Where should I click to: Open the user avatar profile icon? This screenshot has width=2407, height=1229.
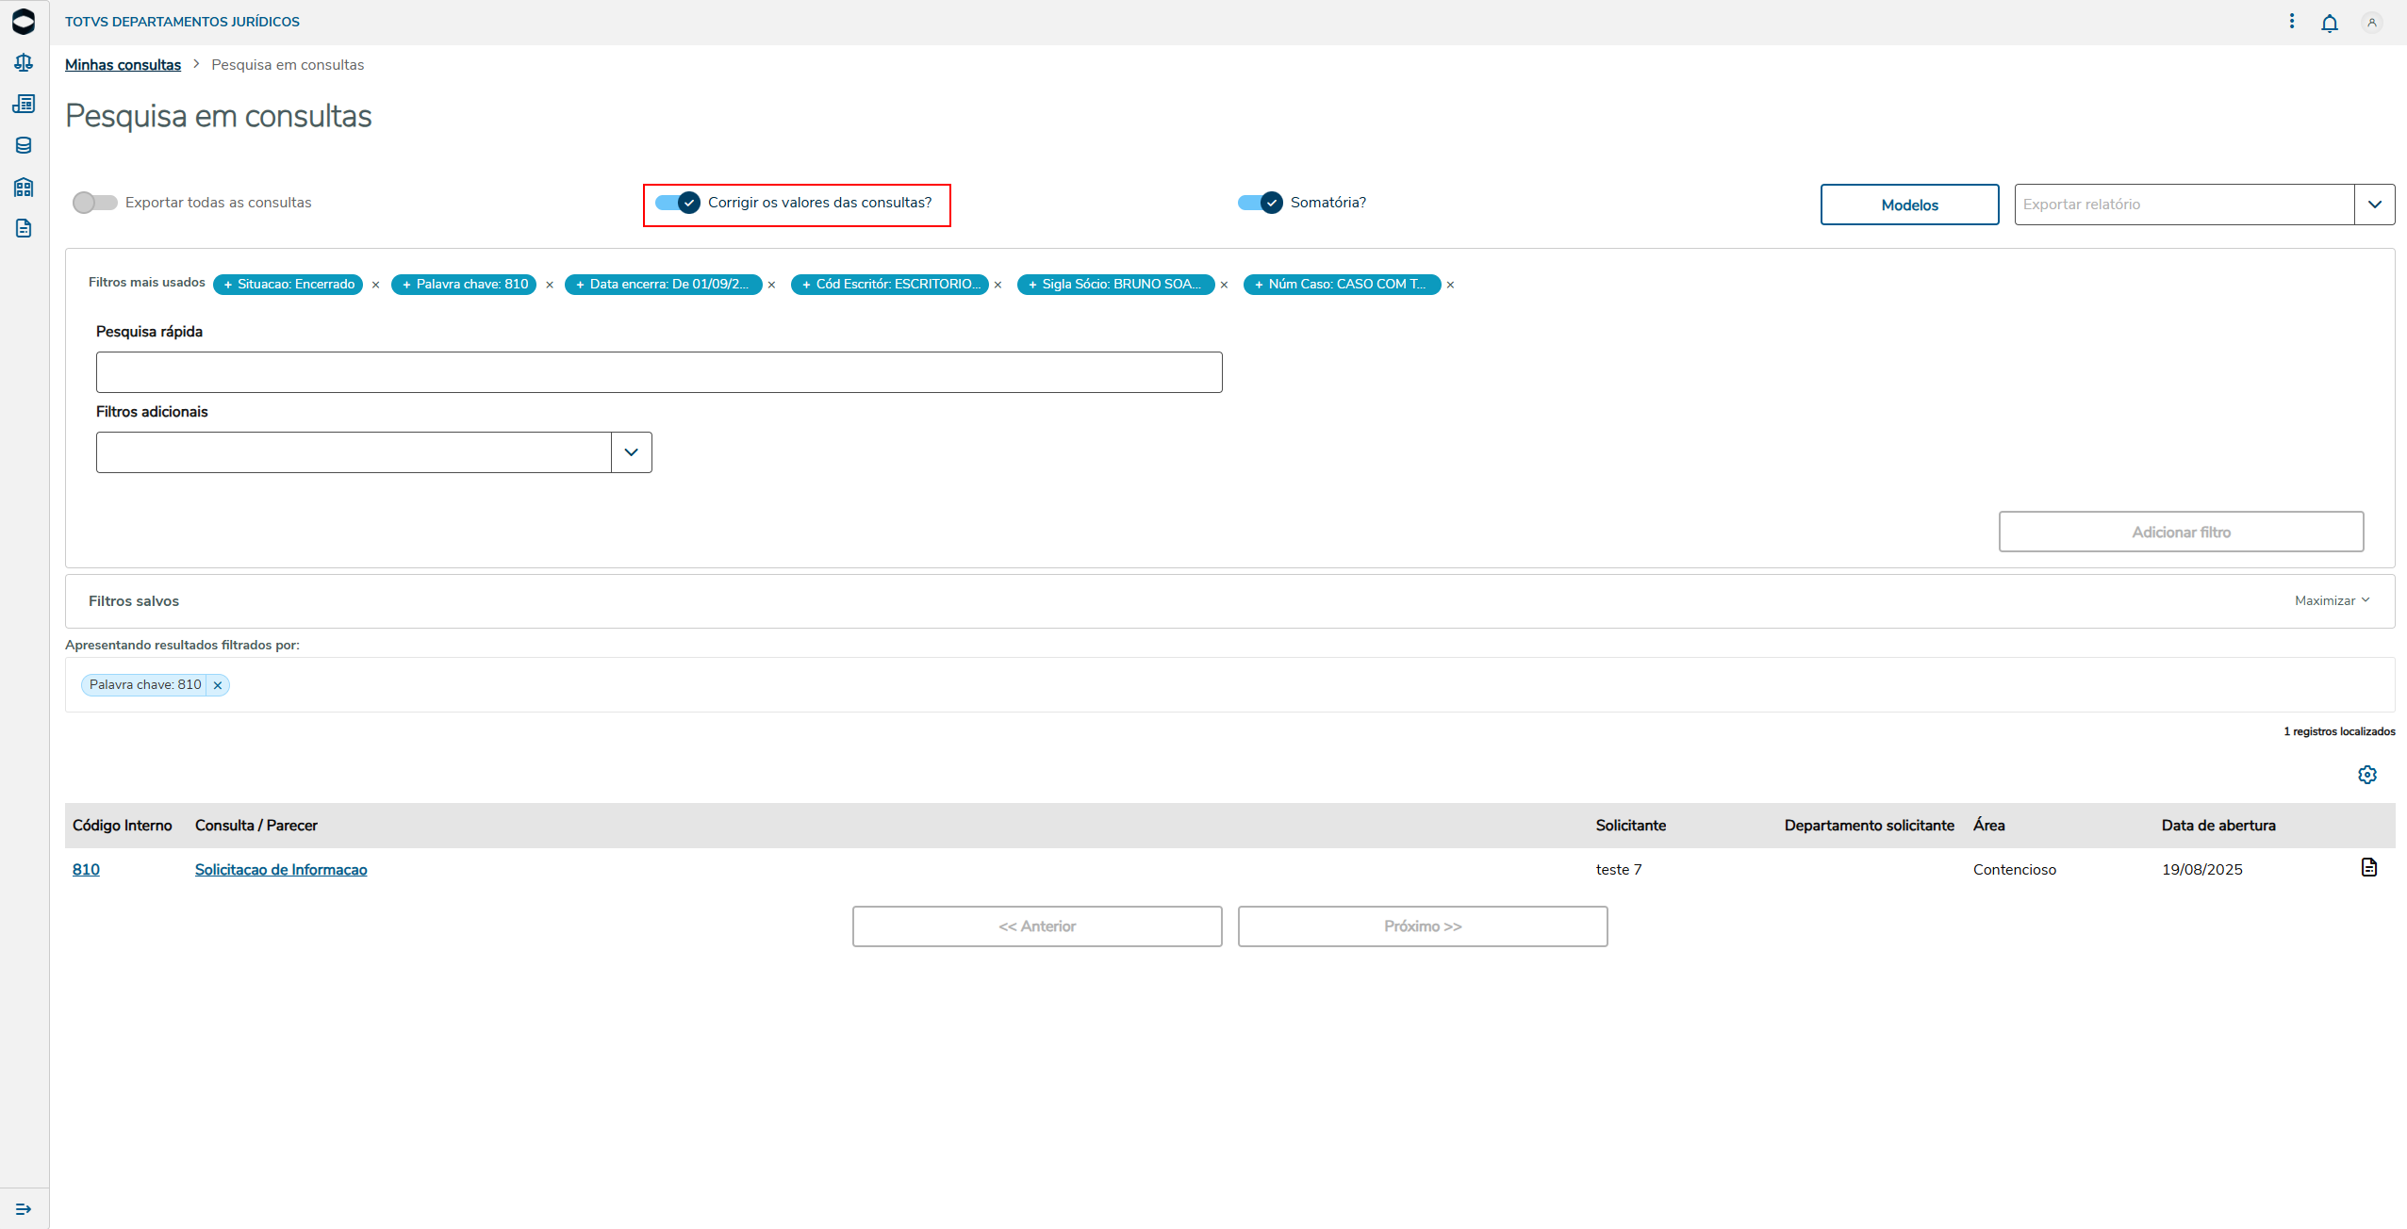click(2371, 23)
